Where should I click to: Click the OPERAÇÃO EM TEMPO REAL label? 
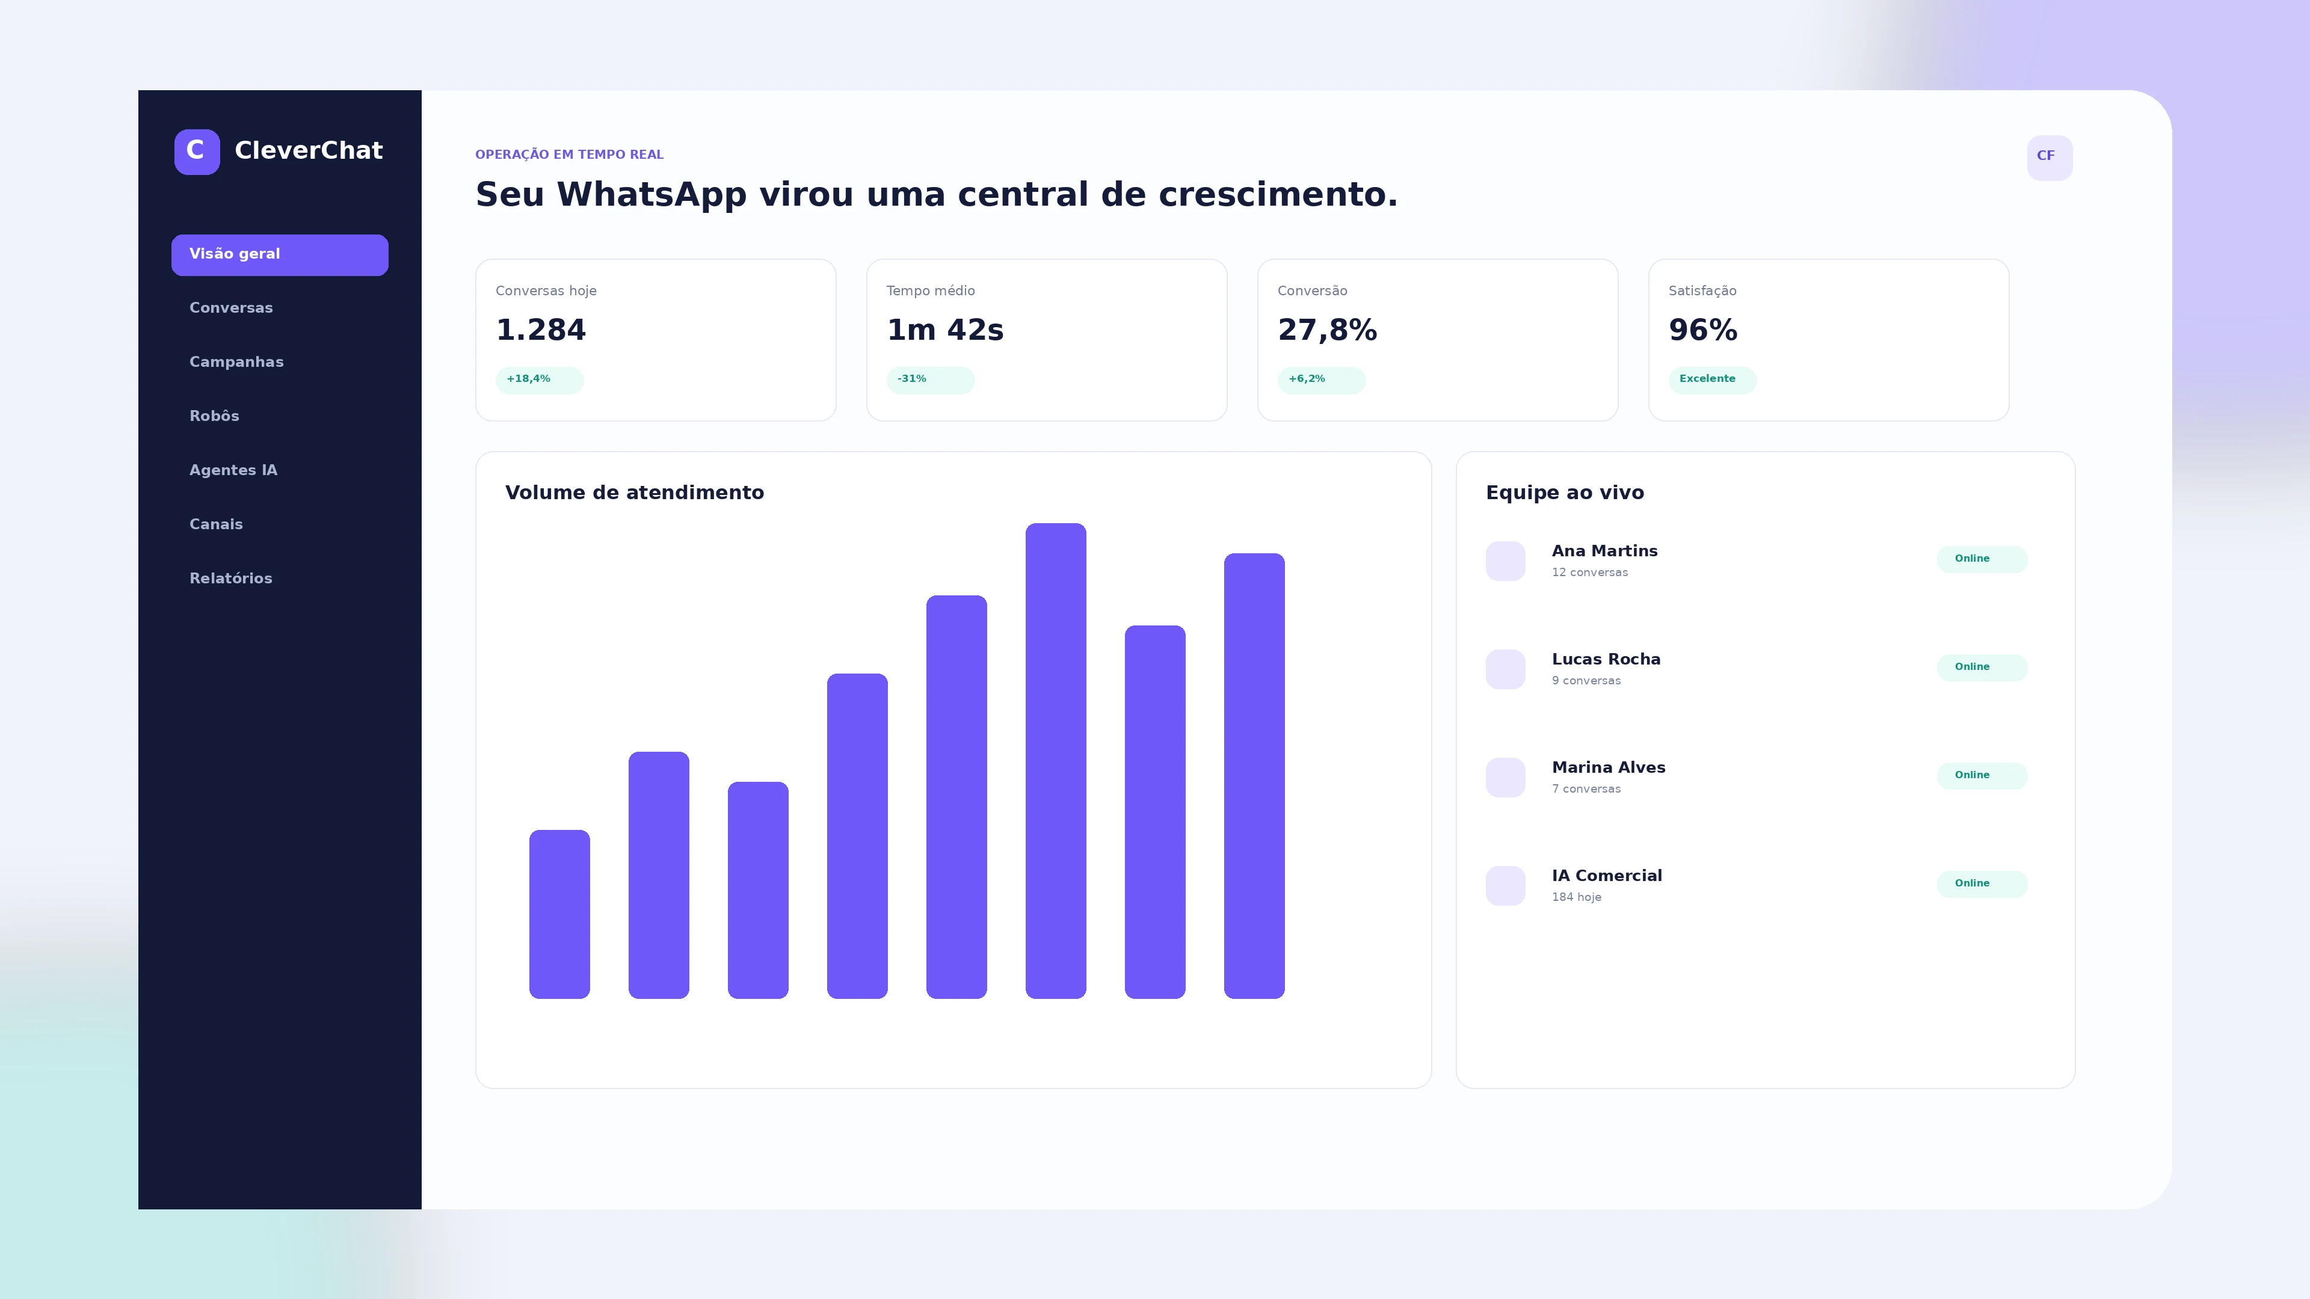(570, 154)
